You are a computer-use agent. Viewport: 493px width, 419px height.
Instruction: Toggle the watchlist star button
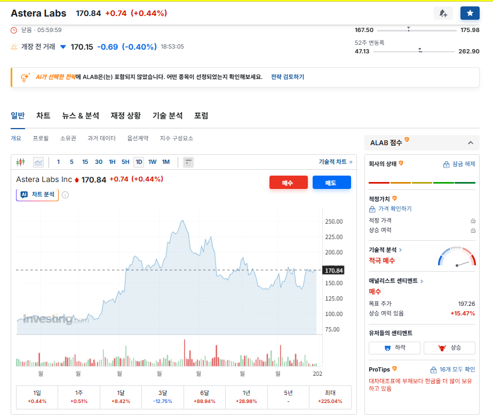coord(470,13)
